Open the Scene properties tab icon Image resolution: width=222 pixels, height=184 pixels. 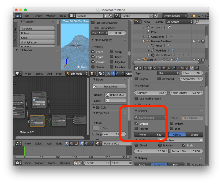(x=155, y=68)
